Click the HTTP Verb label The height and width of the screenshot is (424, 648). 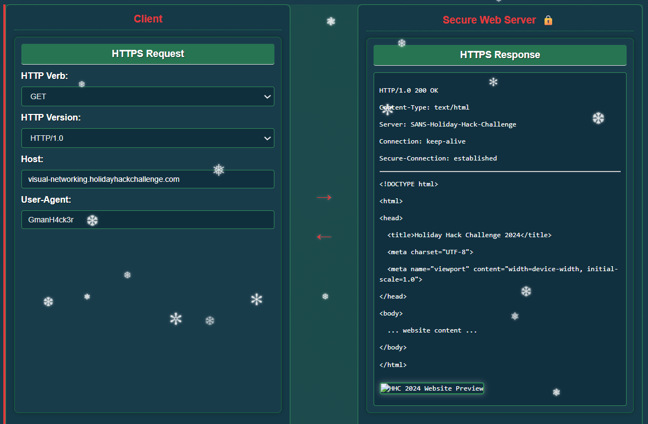[44, 76]
